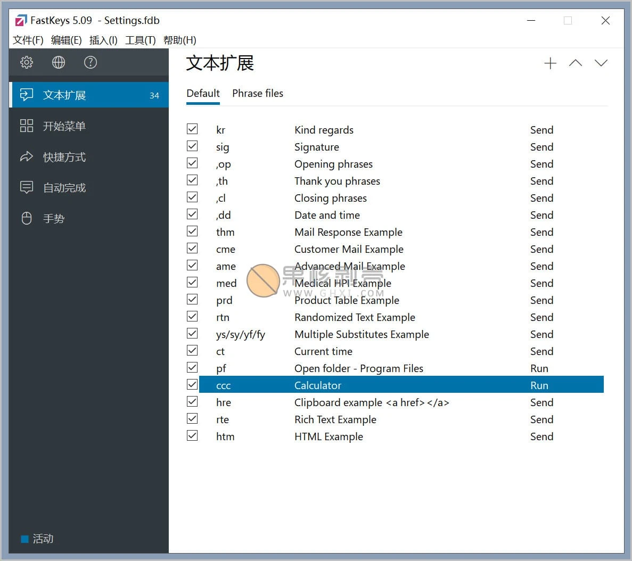The width and height of the screenshot is (632, 561).
Task: Click the Run action for Calculator row
Action: [x=539, y=385]
